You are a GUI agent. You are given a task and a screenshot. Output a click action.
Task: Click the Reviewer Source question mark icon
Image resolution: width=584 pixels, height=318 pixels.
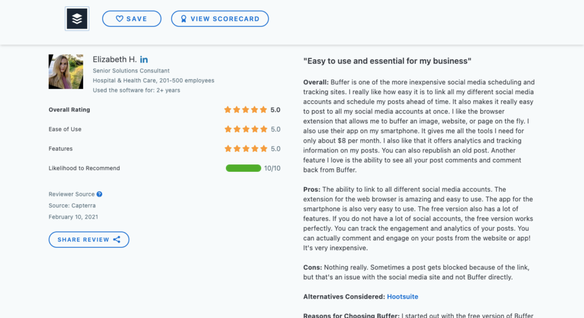99,194
